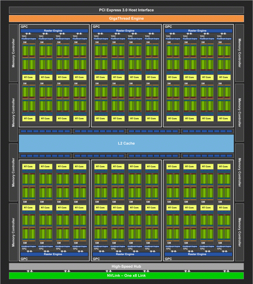Click Raster Engine in the bottom-right GPC
Screen dimensions: 253x284
click(x=198, y=254)
